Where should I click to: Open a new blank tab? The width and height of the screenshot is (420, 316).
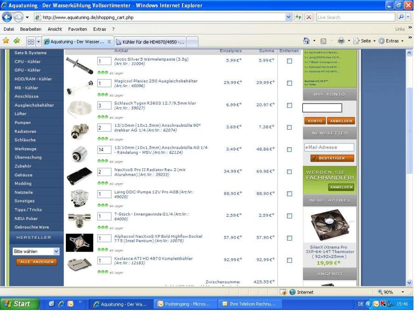coord(192,42)
